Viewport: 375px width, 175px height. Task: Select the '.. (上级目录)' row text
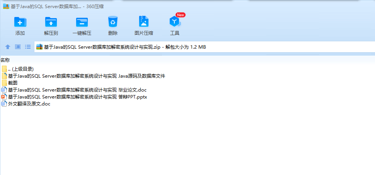pyautogui.click(x=21, y=69)
